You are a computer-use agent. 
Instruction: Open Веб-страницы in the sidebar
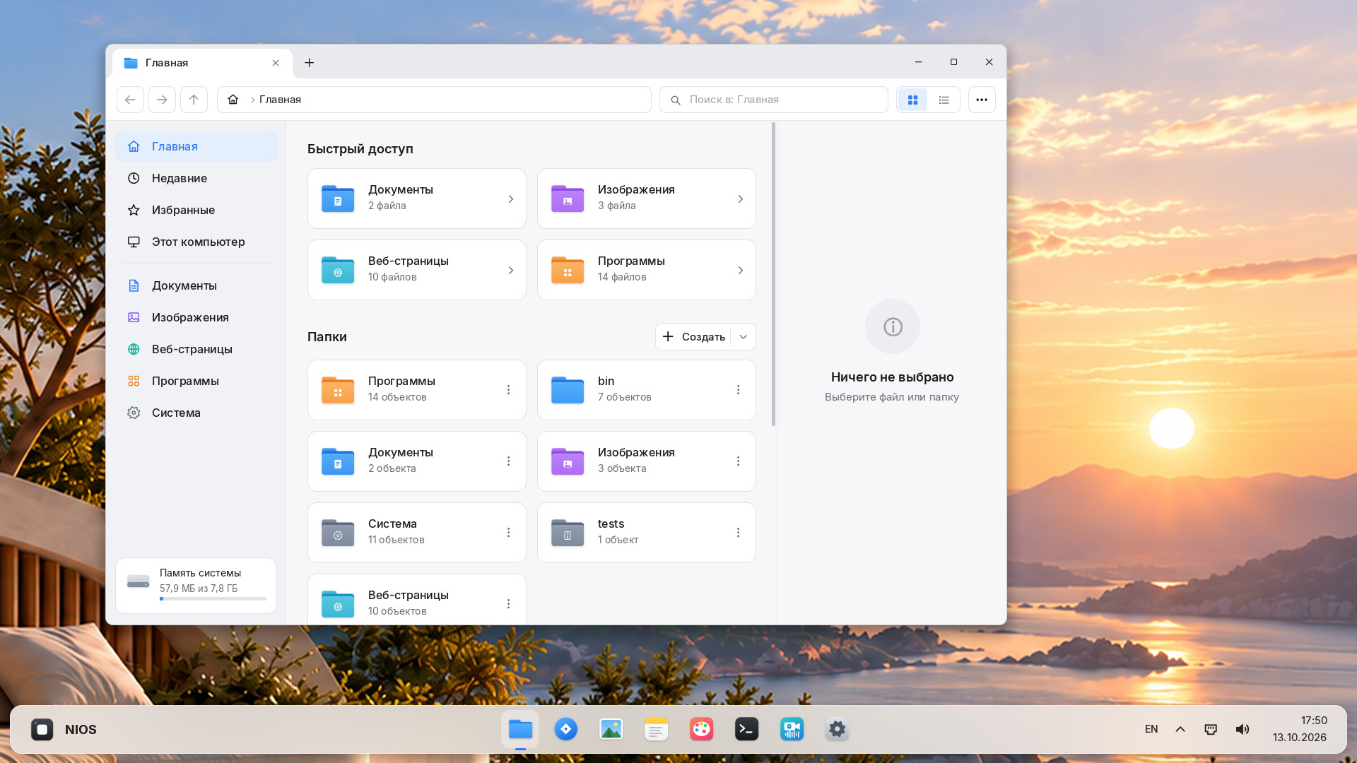click(196, 349)
